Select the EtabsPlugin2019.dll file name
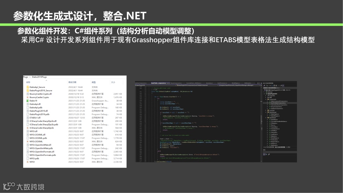 38,111
